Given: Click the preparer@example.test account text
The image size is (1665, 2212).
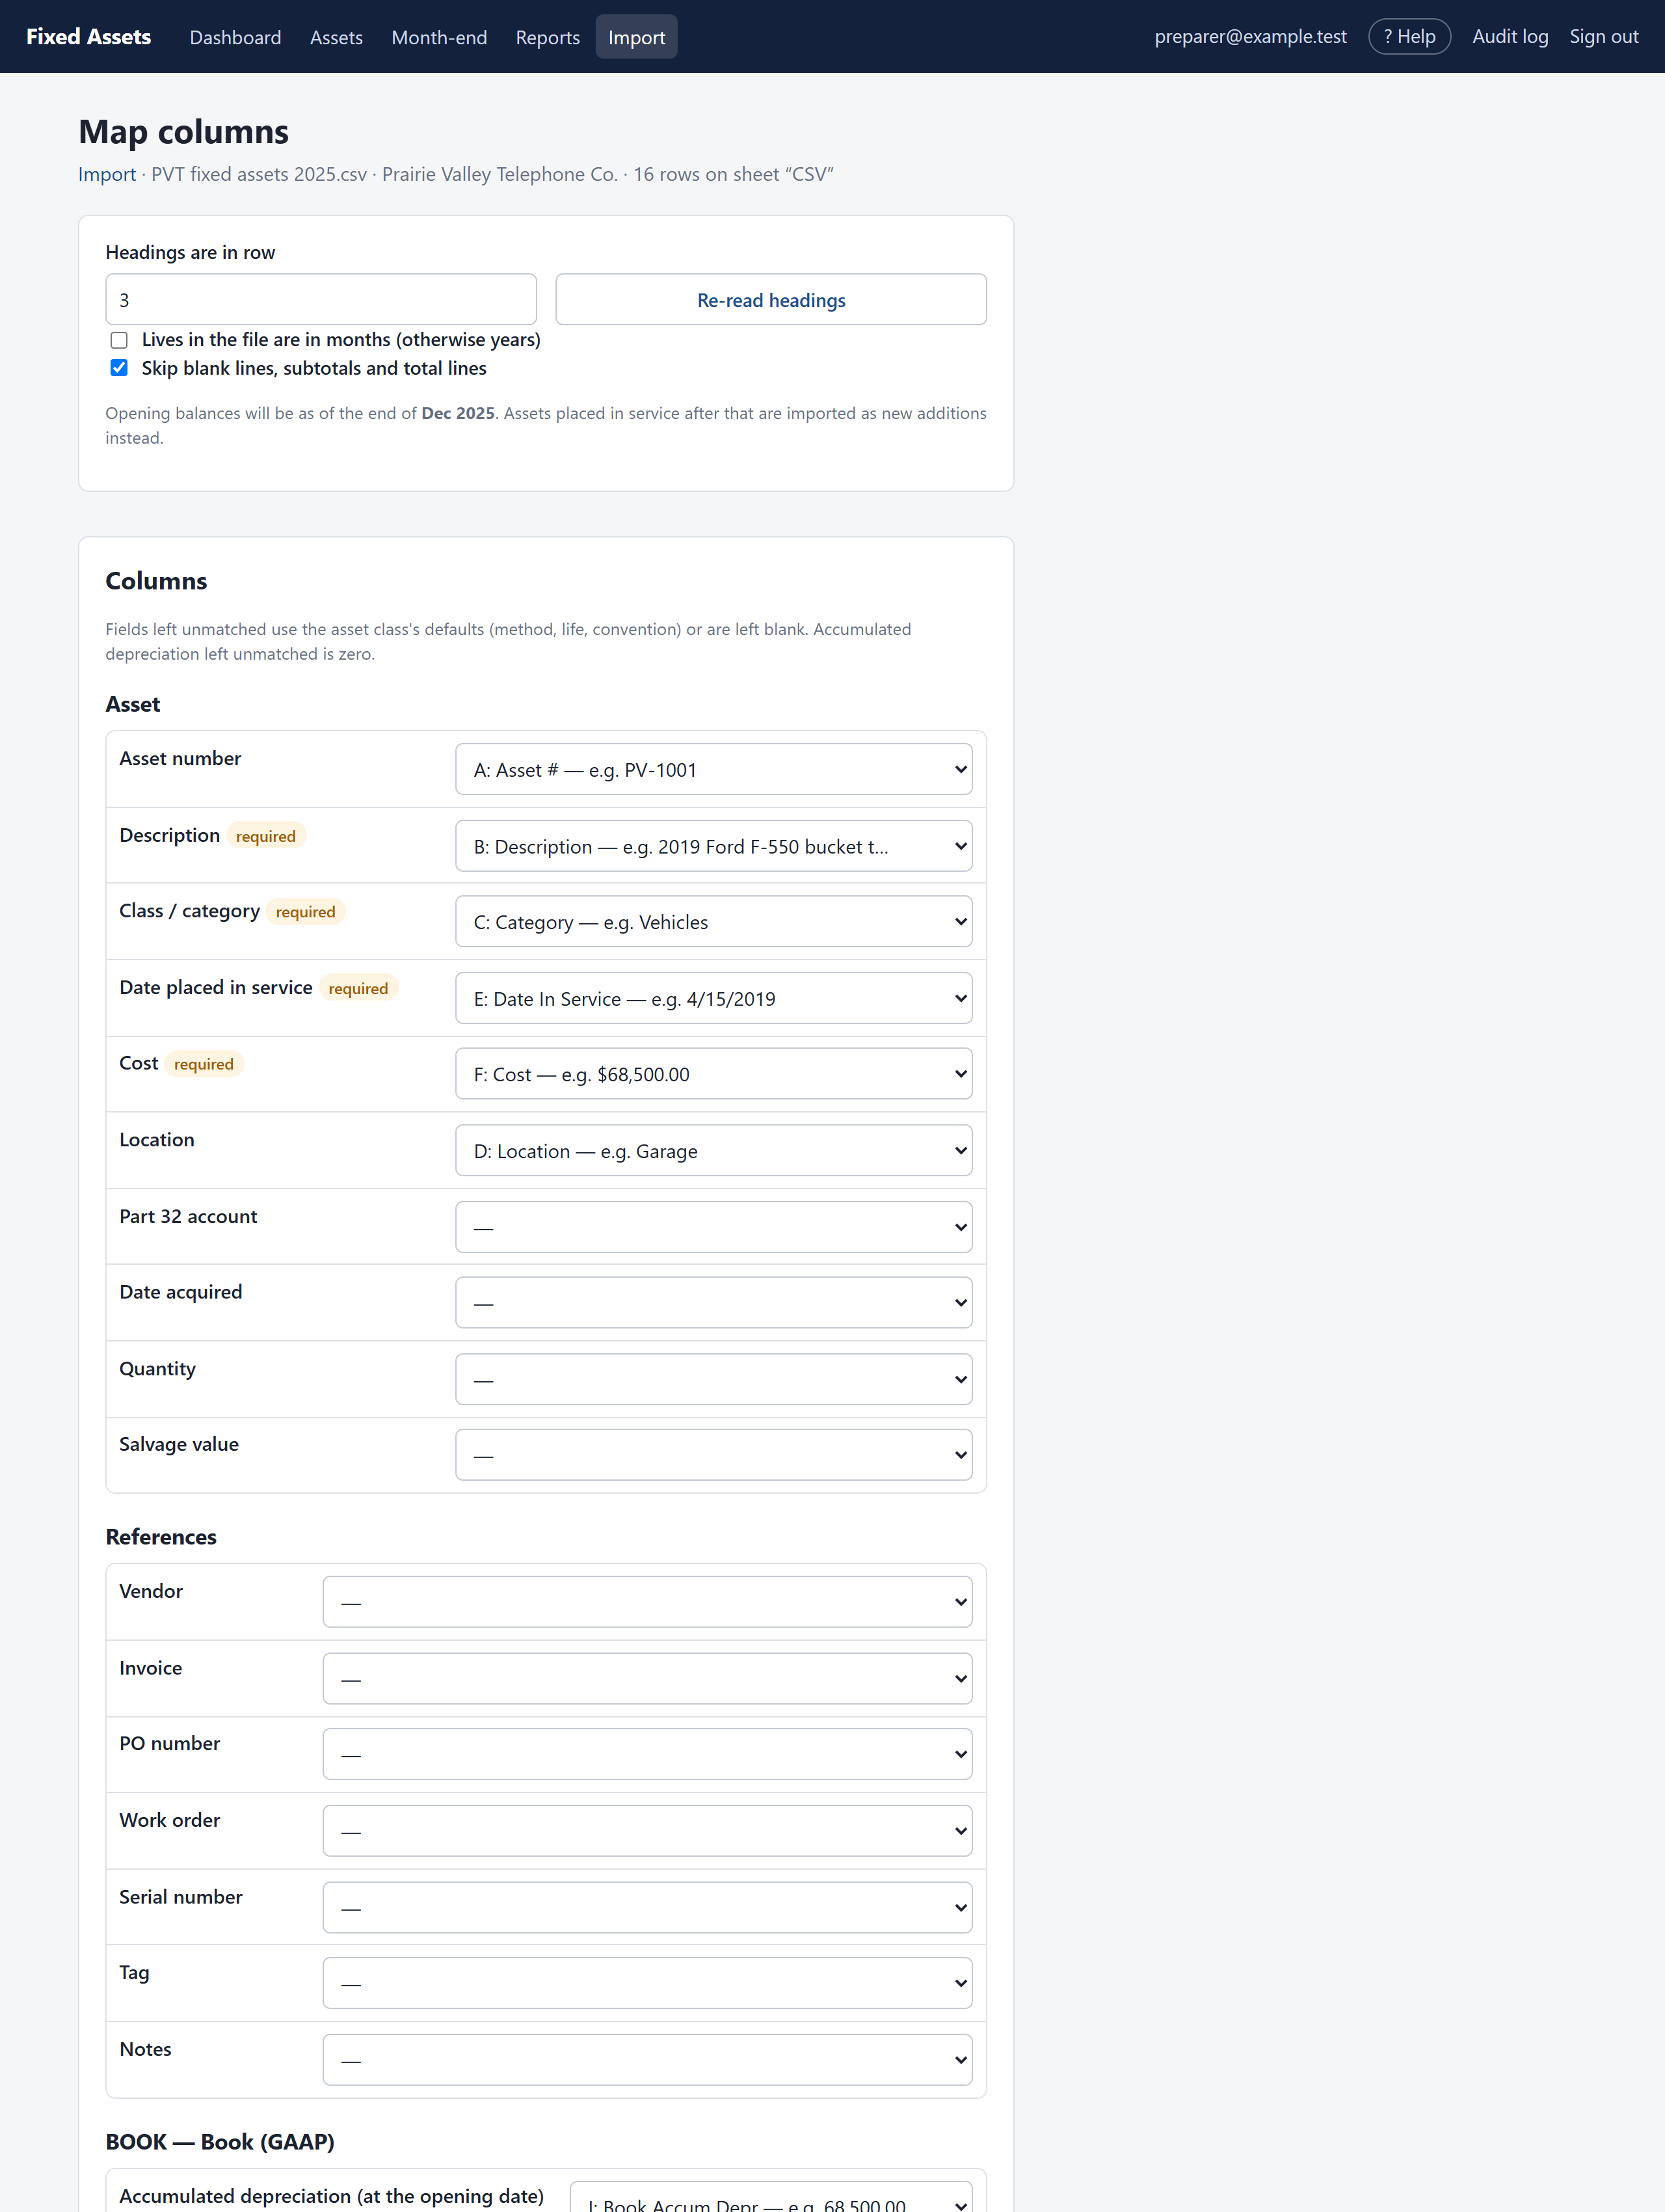Looking at the screenshot, I should [x=1250, y=37].
